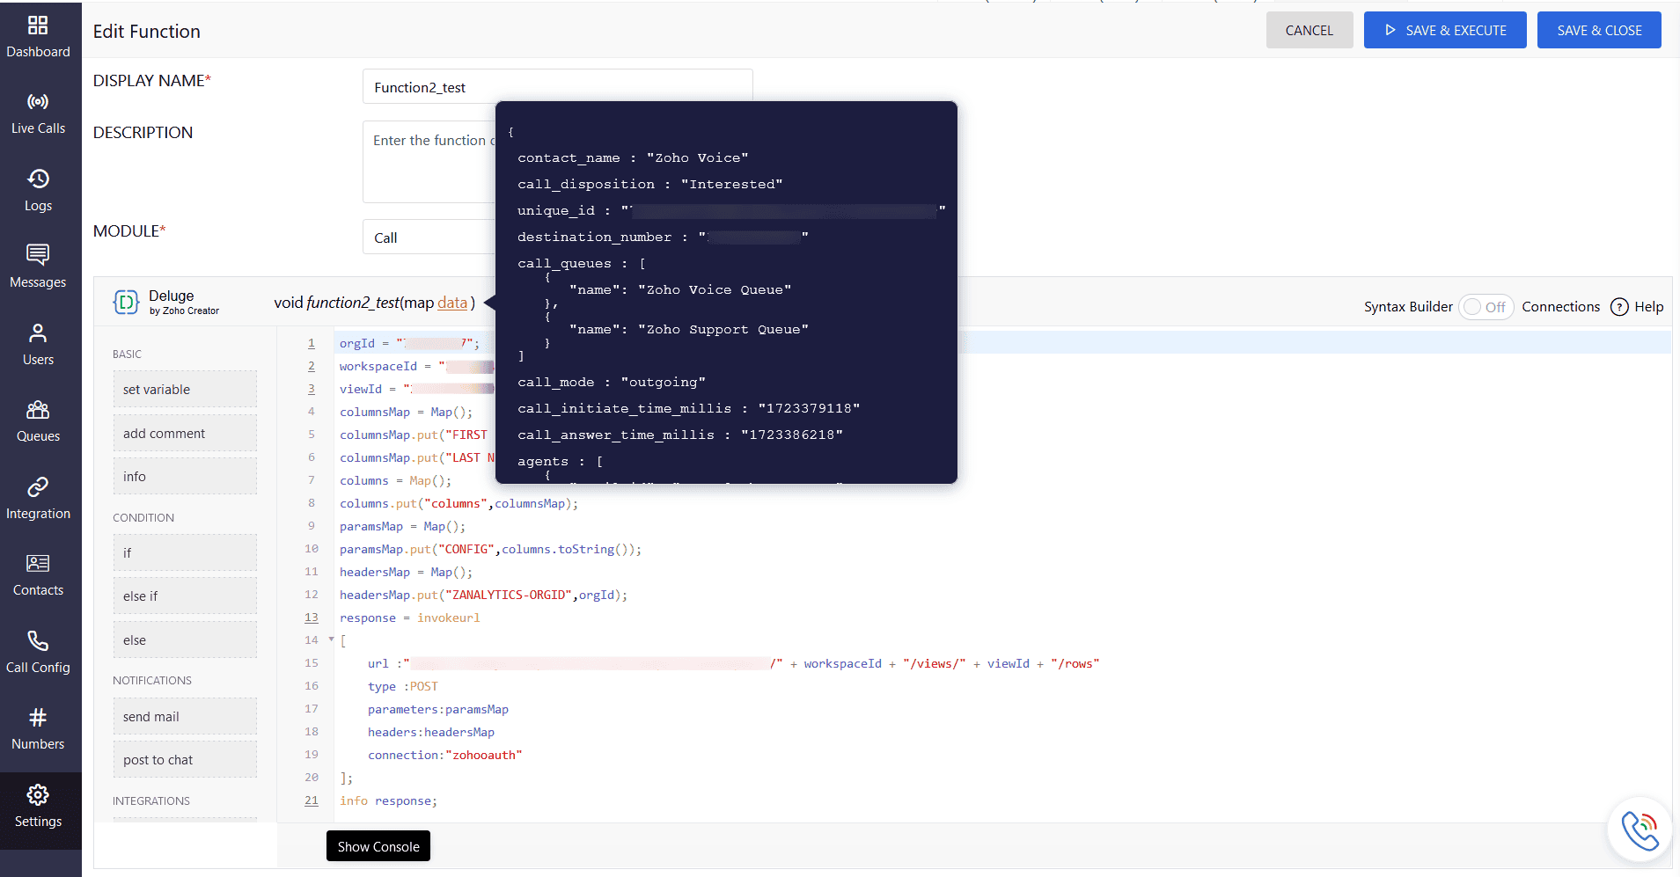1680x877 pixels.
Task: Toggle the Syntax Builder switch
Action: pos(1485,307)
